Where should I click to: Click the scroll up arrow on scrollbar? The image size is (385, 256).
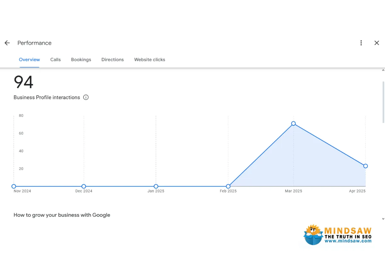(383, 70)
